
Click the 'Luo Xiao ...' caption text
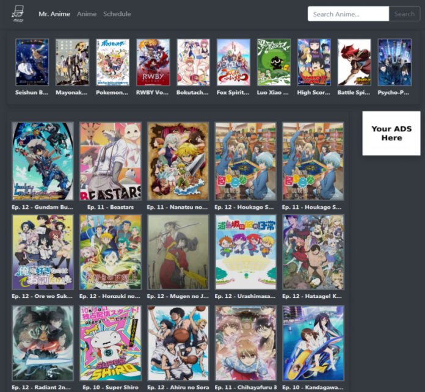[273, 92]
